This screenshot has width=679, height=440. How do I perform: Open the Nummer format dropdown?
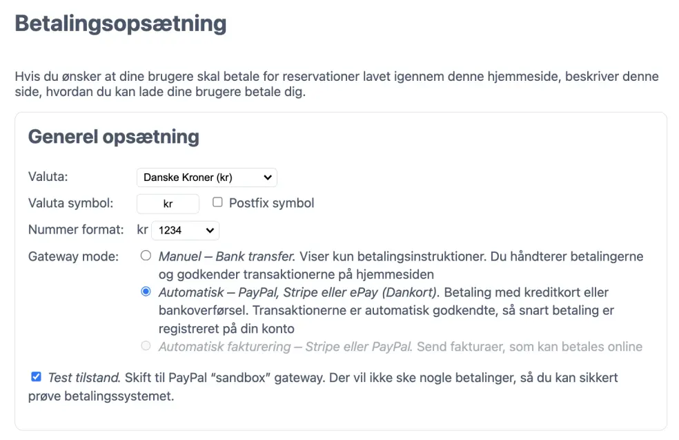click(x=185, y=229)
